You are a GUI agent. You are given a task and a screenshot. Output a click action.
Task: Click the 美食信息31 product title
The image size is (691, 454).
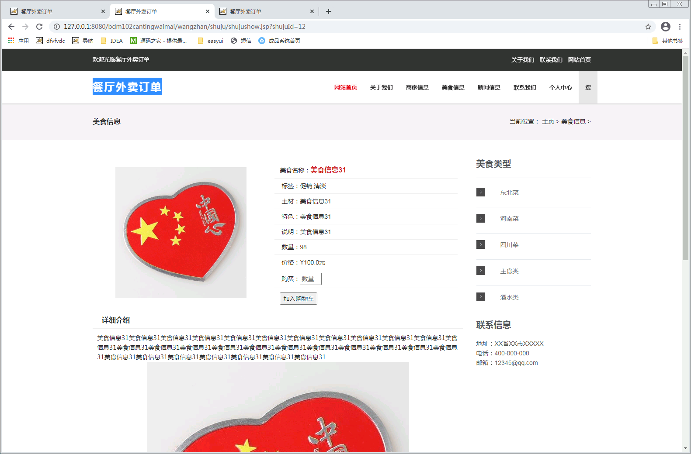click(328, 170)
